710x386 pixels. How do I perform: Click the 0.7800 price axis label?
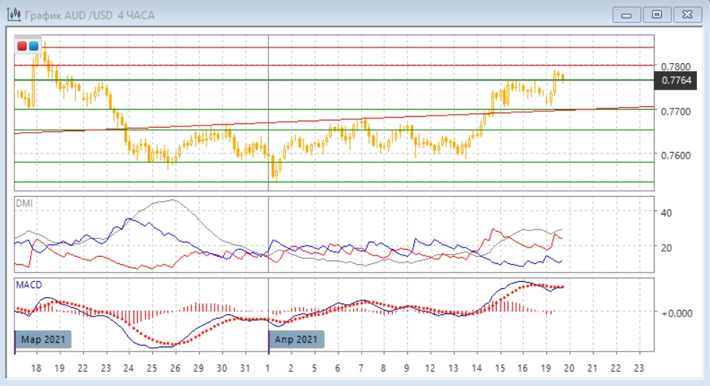pyautogui.click(x=675, y=66)
